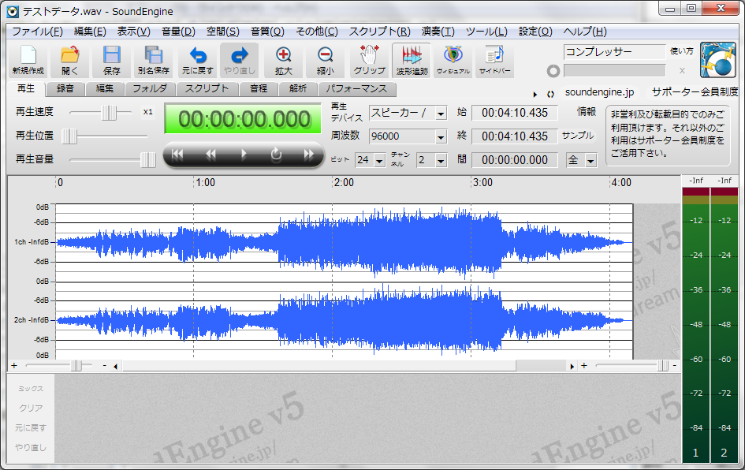The image size is (745, 470).
Task: Click the round record indicator beside the effect bar
Action: [x=553, y=71]
